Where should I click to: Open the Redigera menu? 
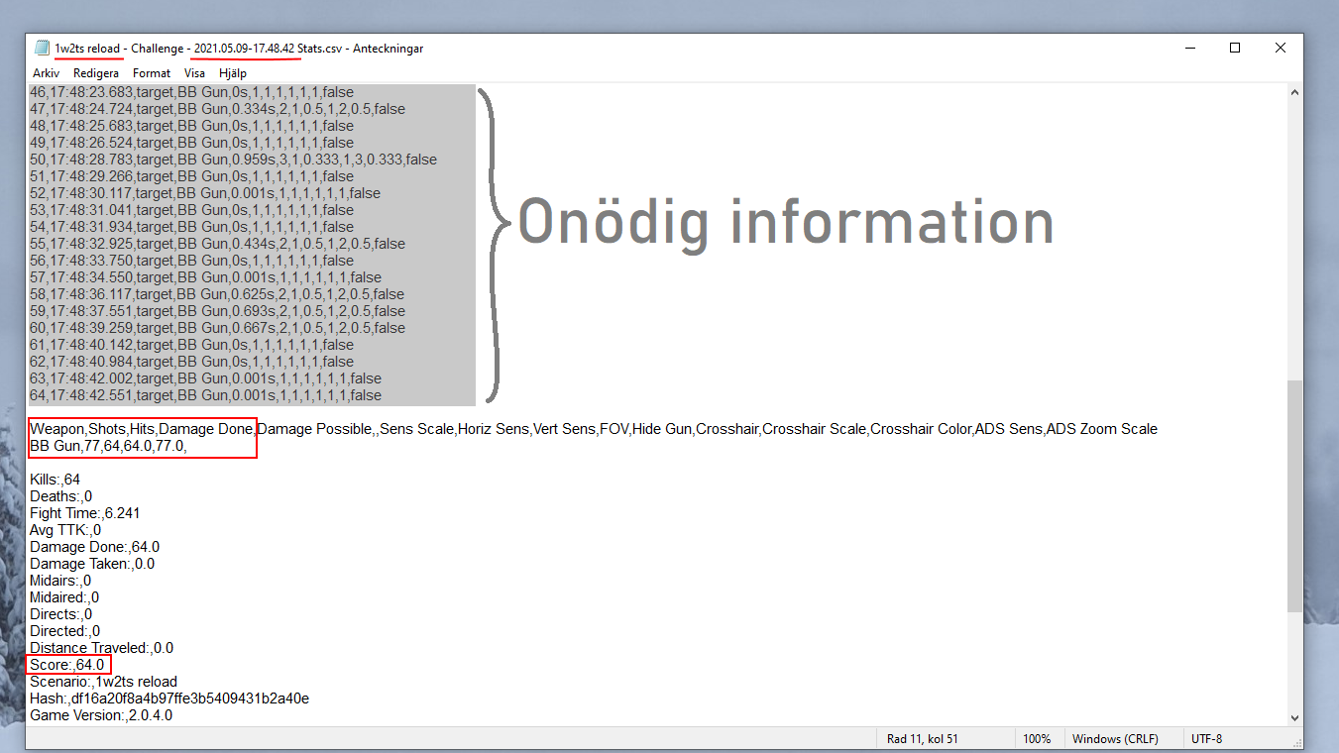96,73
